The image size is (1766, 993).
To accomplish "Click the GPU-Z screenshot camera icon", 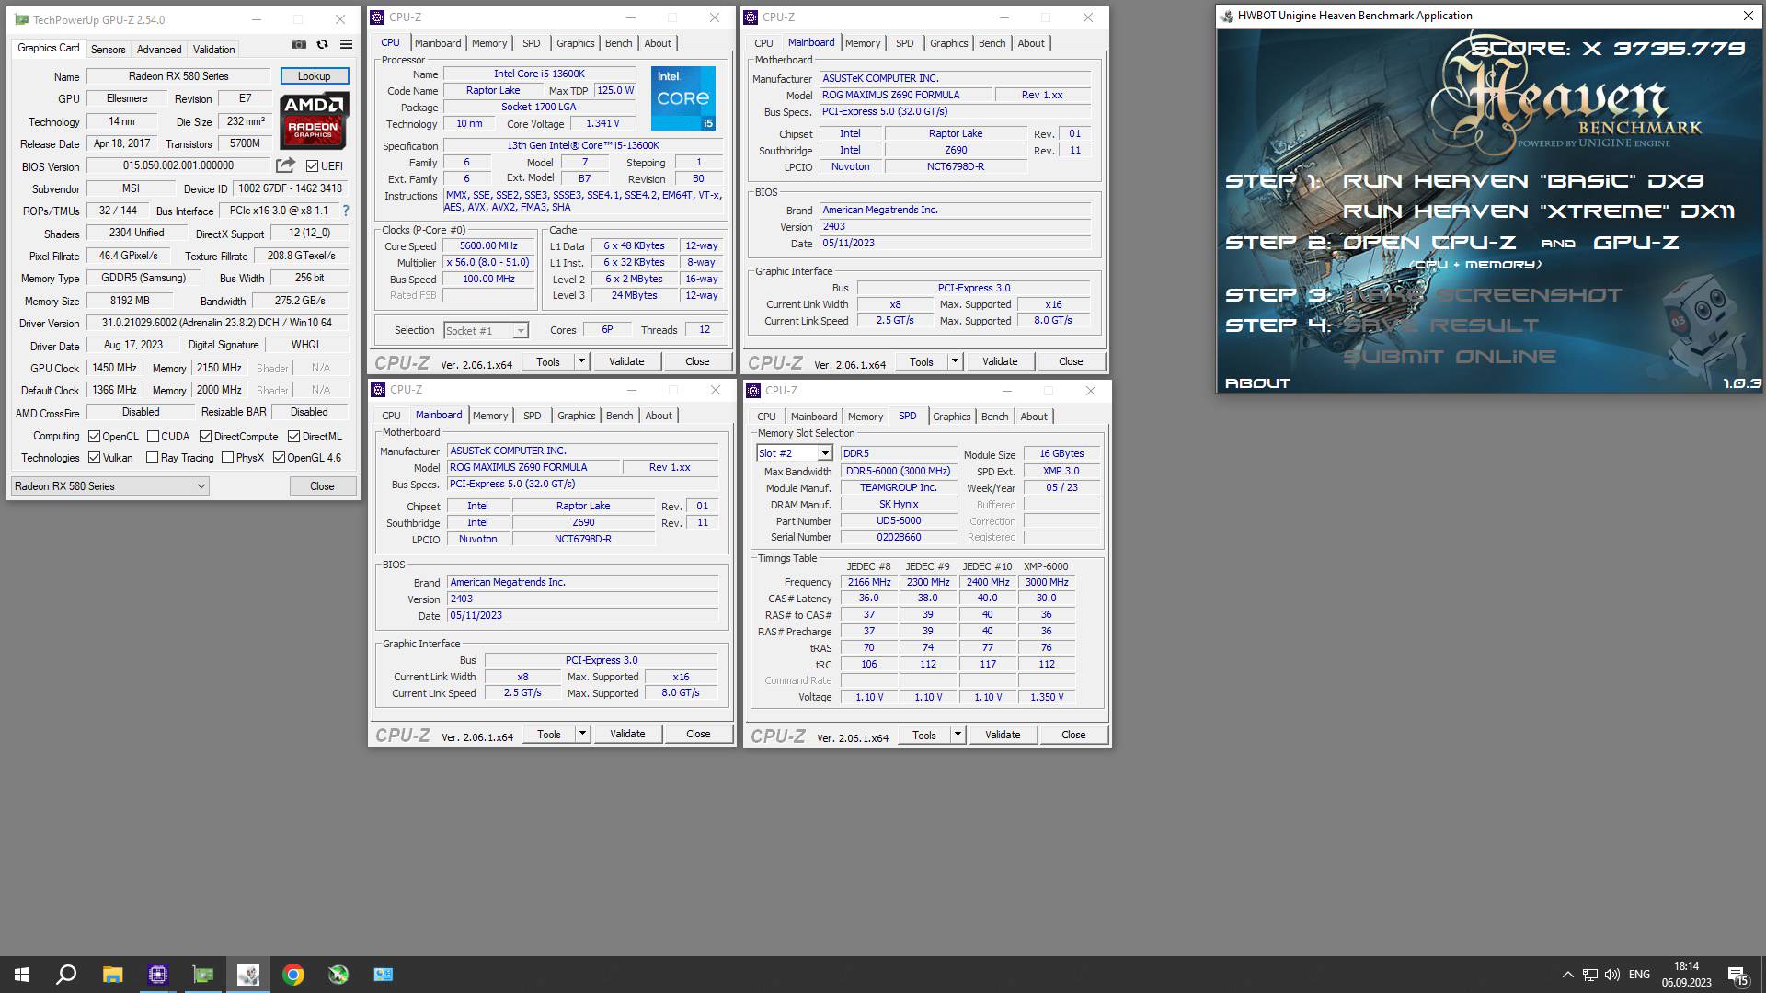I will [299, 44].
